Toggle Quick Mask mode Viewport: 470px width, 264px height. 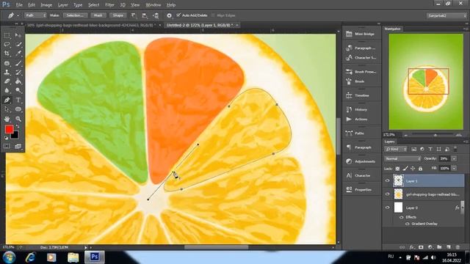7,146
